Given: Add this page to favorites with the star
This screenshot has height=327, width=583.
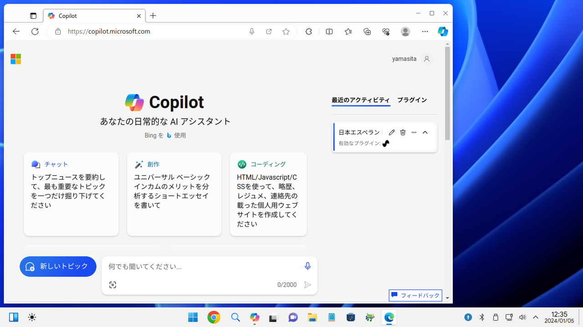Looking at the screenshot, I should (x=286, y=32).
